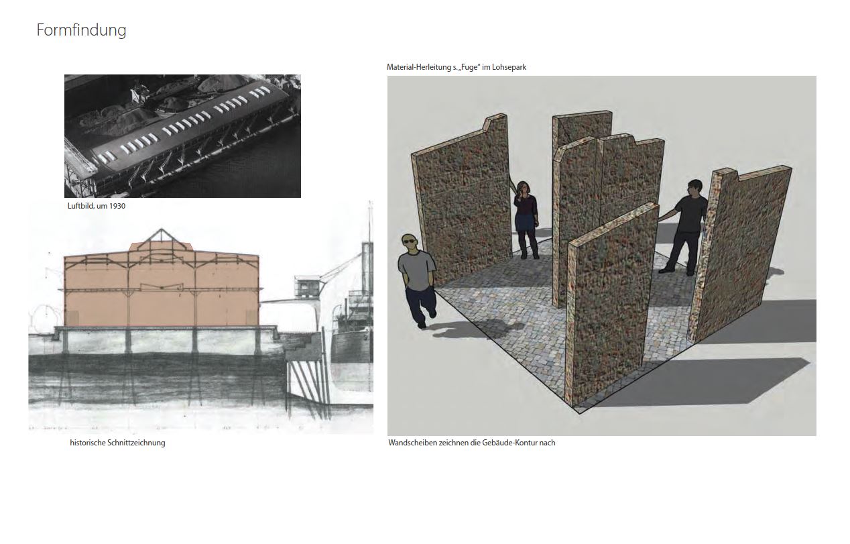The image size is (850, 544).
Task: Open the 1930 aerial black-and-white photo
Action: pyautogui.click(x=182, y=136)
